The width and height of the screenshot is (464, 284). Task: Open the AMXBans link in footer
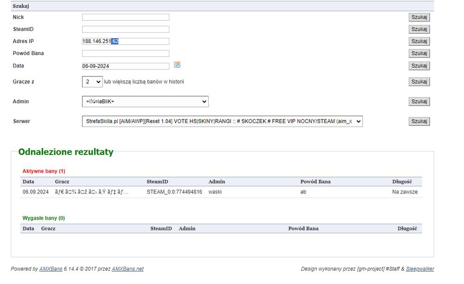coord(51,269)
